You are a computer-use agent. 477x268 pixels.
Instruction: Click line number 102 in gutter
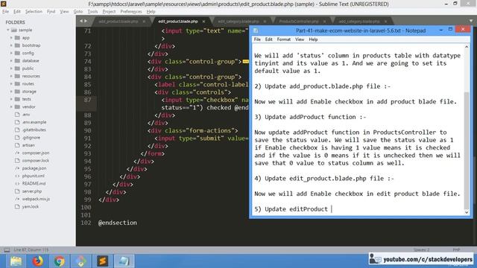[87, 223]
